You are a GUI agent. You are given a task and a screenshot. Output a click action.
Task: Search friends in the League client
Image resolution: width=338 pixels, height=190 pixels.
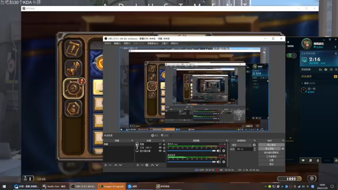click(336, 70)
